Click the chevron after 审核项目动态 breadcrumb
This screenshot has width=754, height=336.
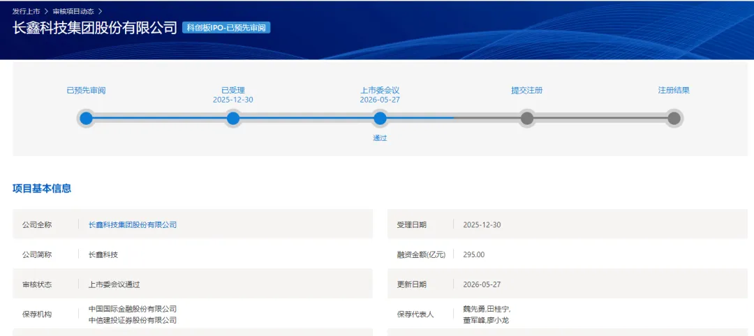pyautogui.click(x=100, y=11)
